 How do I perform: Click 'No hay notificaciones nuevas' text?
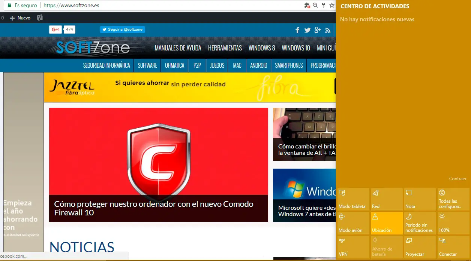point(377,19)
